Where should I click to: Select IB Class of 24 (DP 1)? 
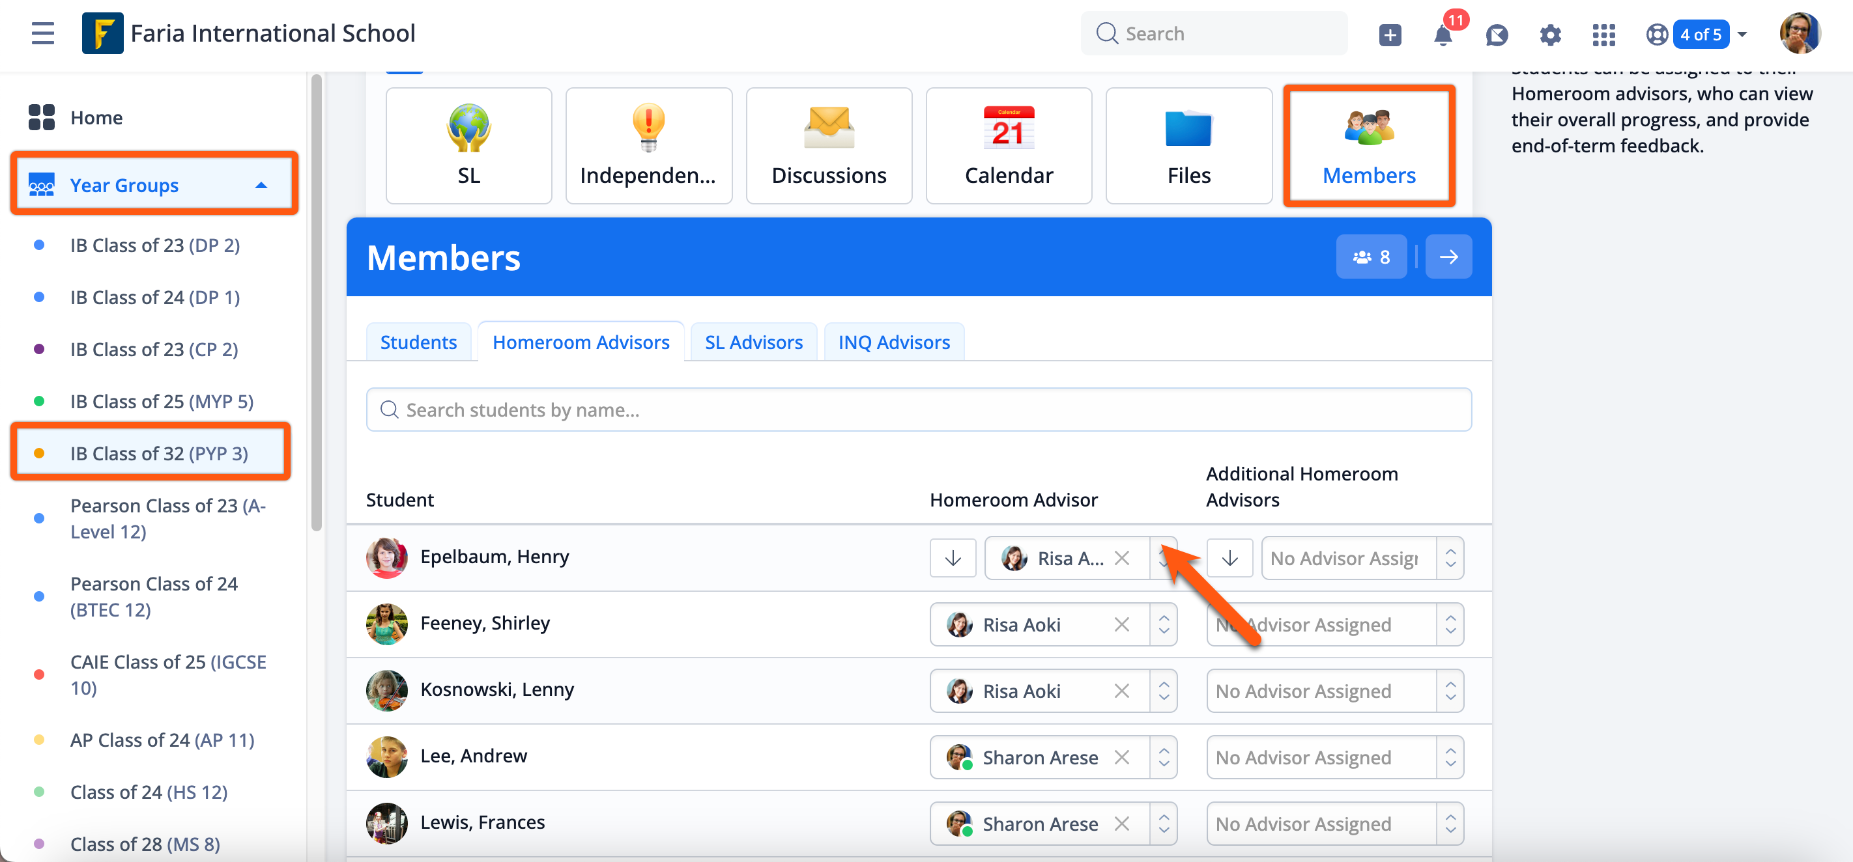pos(154,297)
